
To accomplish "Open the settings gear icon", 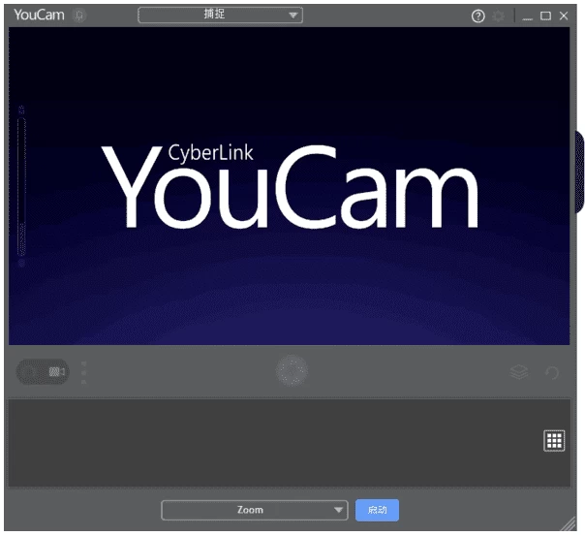I will [499, 16].
